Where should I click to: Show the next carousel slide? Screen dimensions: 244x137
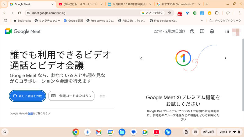click(x=225, y=58)
